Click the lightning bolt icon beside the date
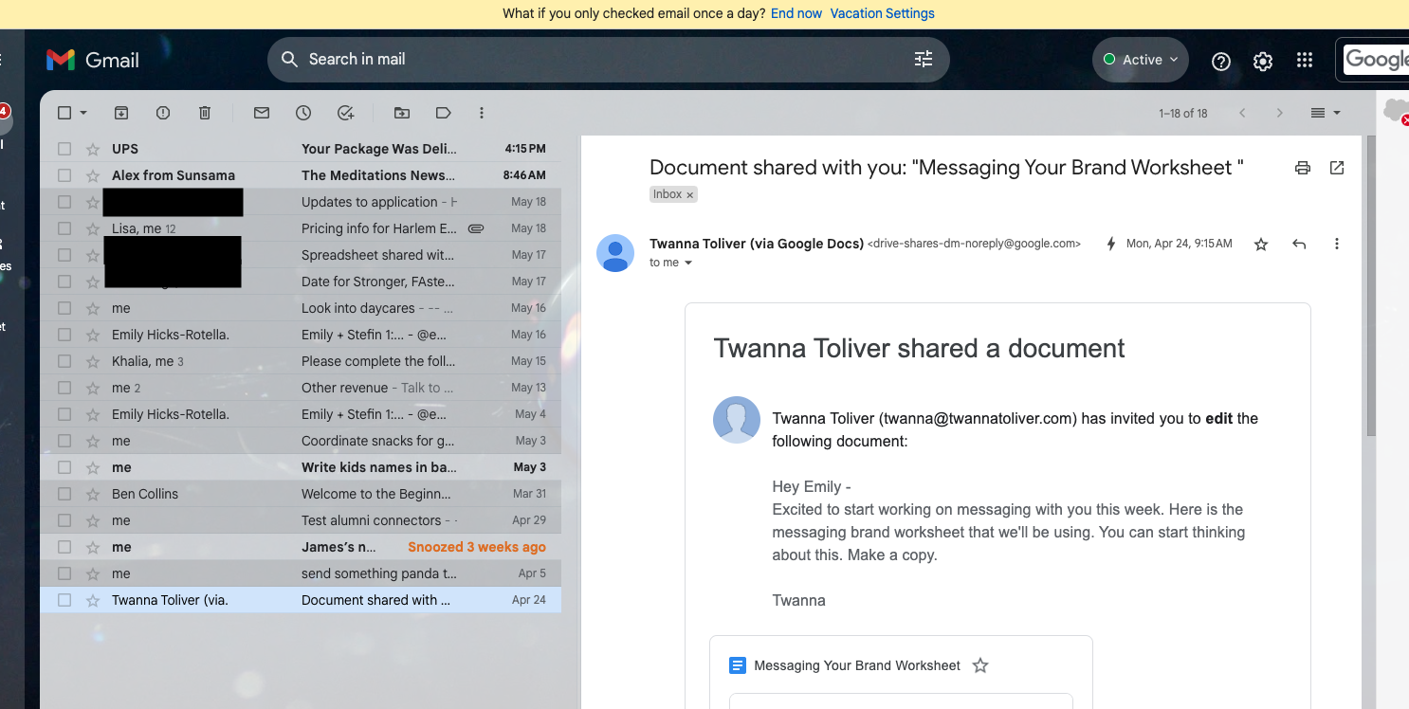Image resolution: width=1409 pixels, height=709 pixels. coord(1111,244)
